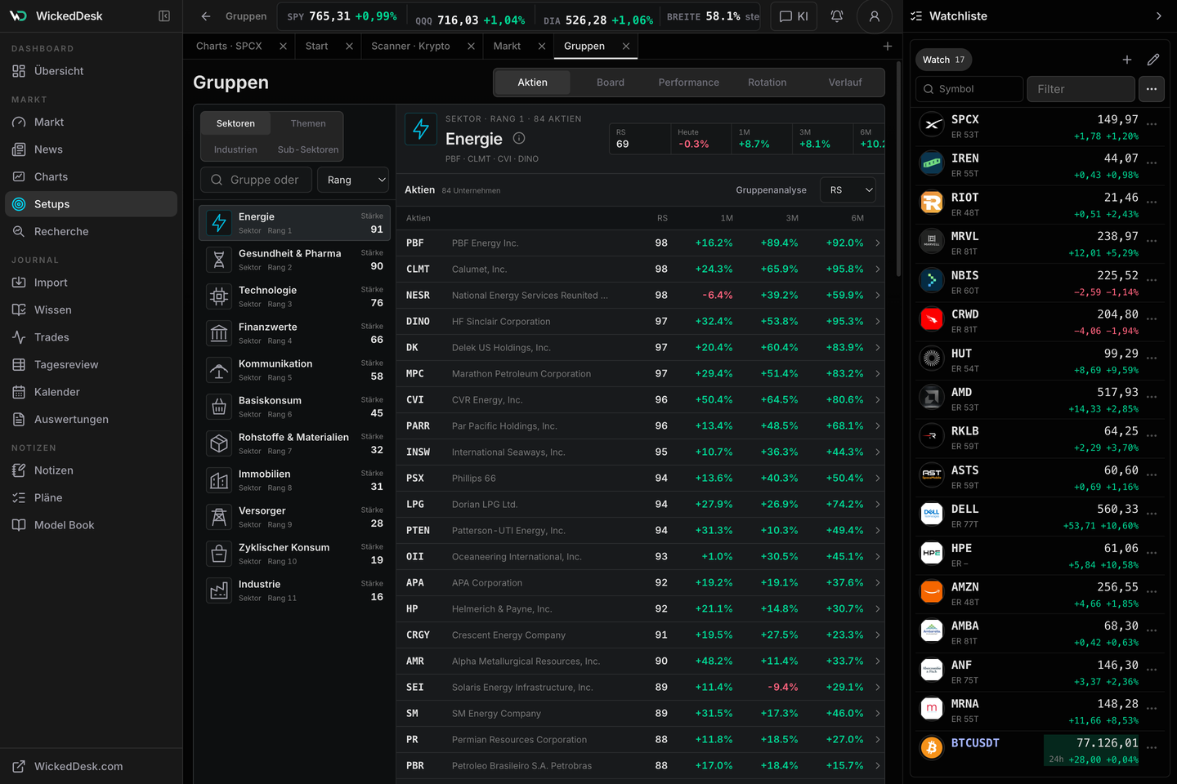Open Charts from the sidebar
This screenshot has height=784, width=1177.
pyautogui.click(x=91, y=176)
